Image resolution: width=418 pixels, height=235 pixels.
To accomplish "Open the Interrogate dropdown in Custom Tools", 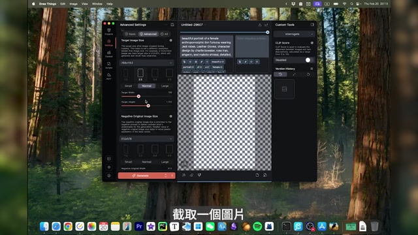I will click(295, 34).
